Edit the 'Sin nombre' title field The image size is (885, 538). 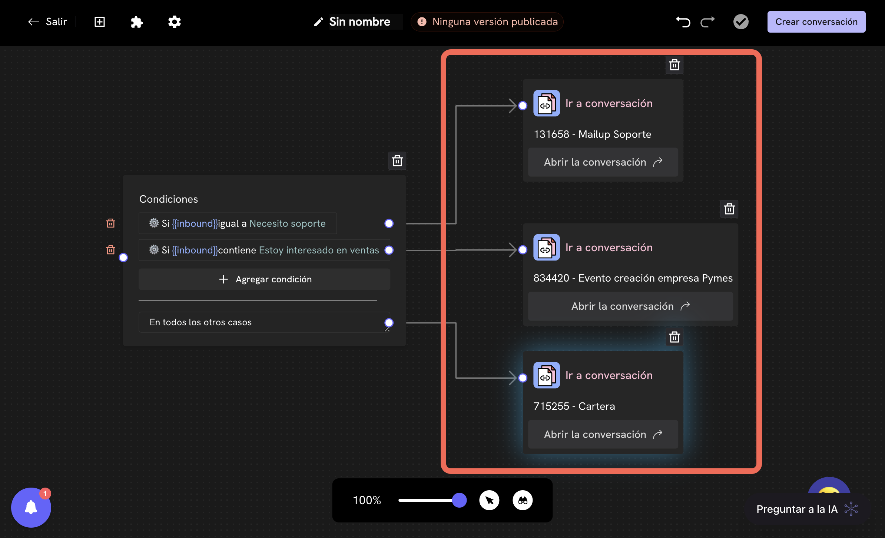(x=360, y=22)
